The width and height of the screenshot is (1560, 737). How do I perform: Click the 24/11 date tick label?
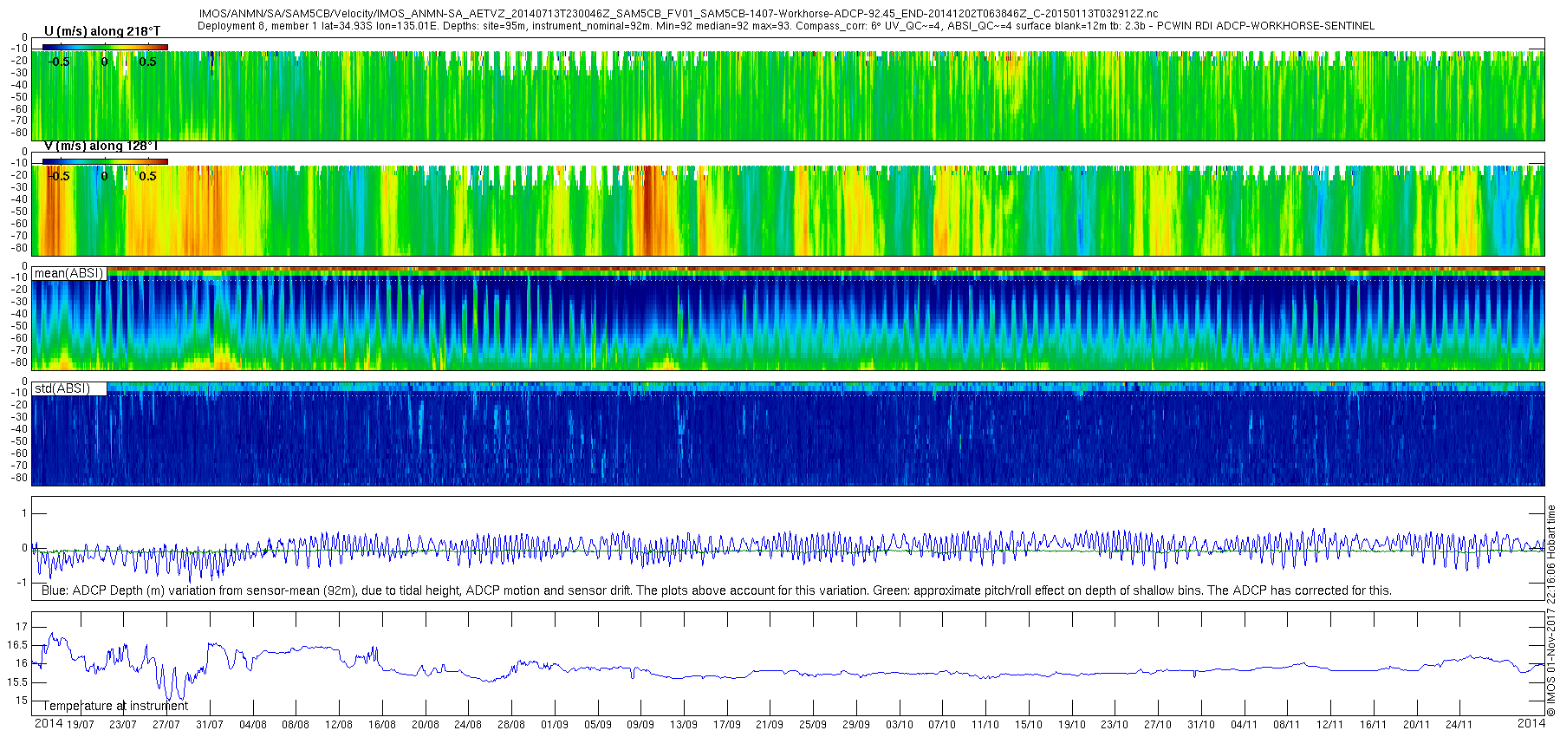(1459, 724)
